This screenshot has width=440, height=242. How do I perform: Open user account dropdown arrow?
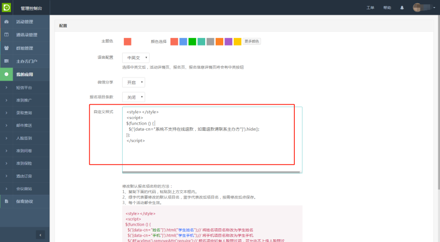point(434,8)
